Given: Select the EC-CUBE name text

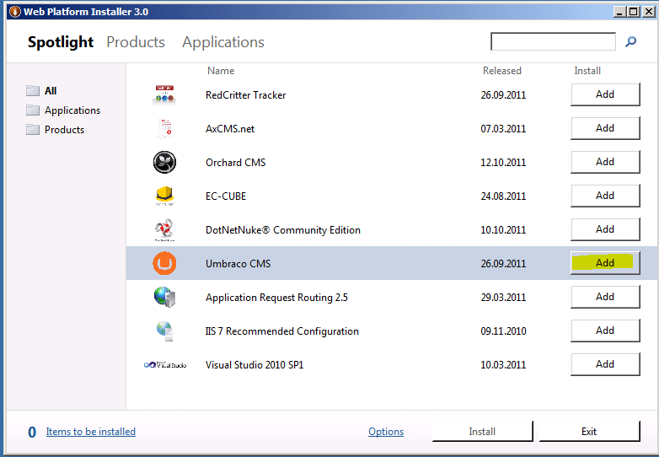Looking at the screenshot, I should [x=226, y=196].
